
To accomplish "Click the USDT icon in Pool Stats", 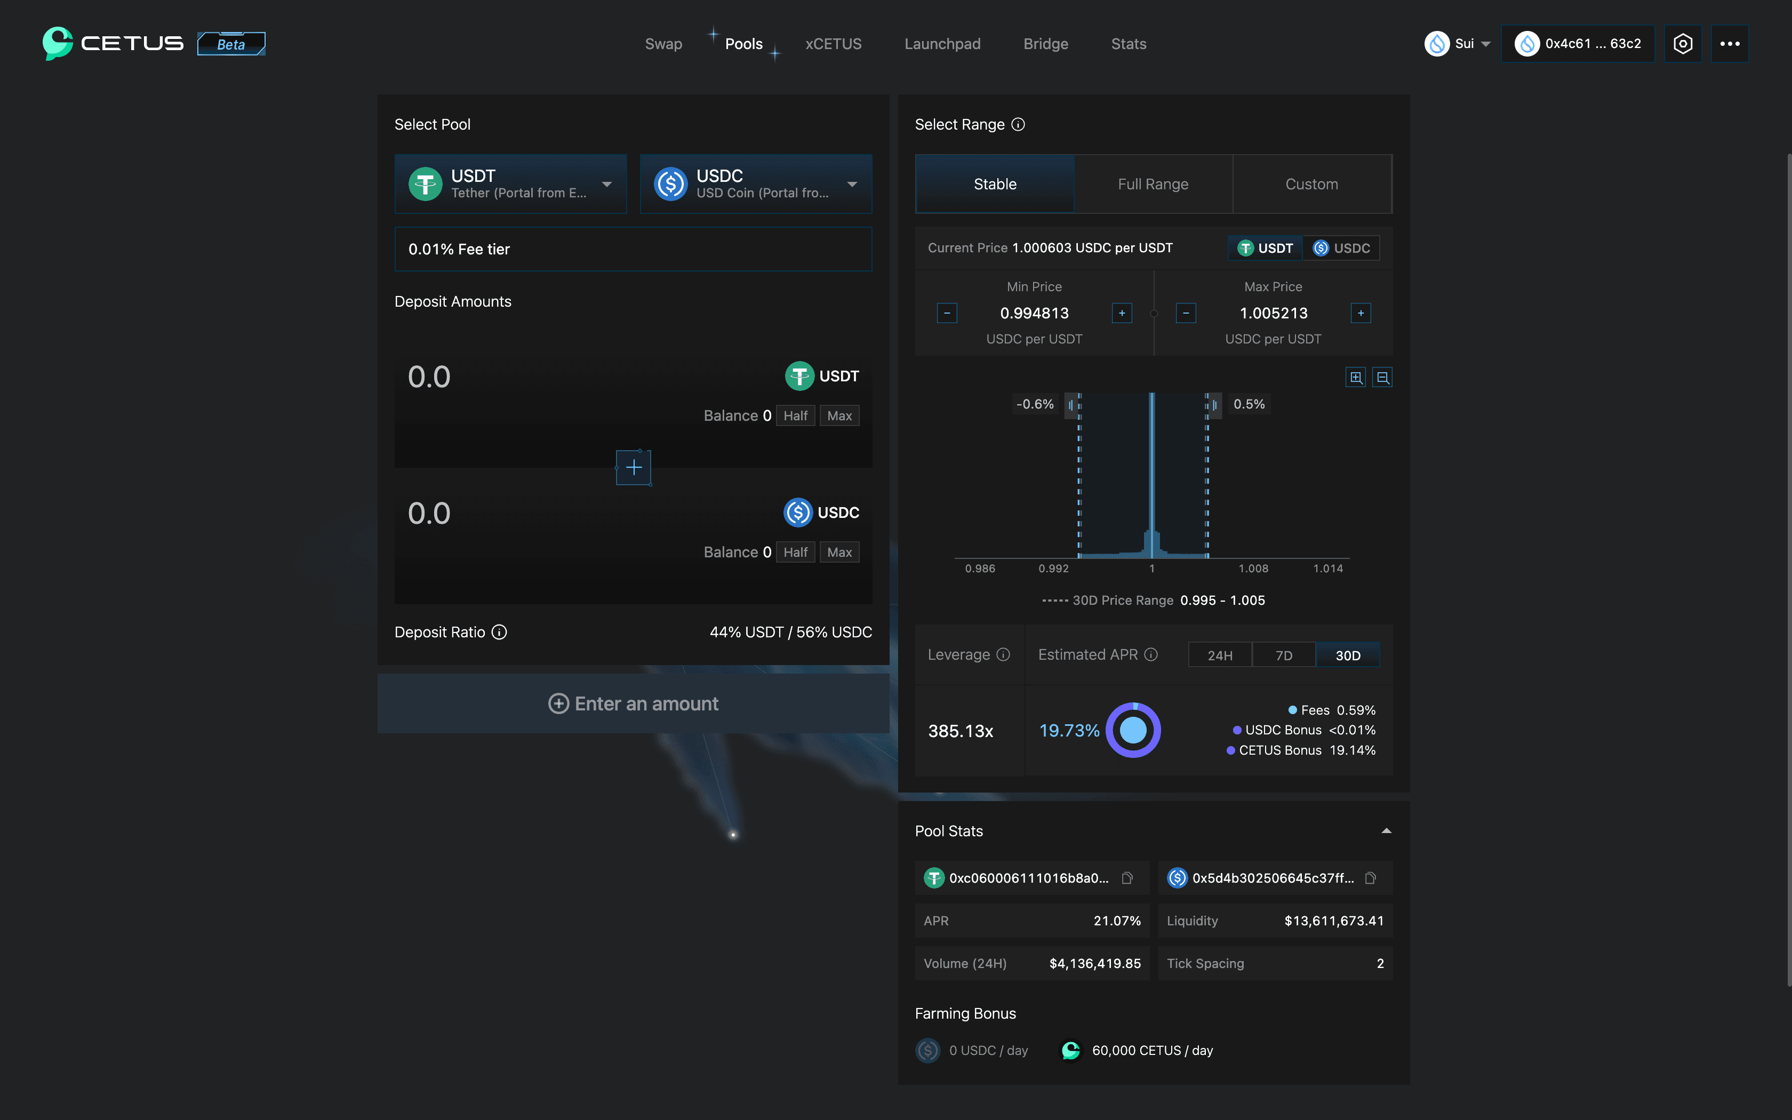I will point(934,878).
